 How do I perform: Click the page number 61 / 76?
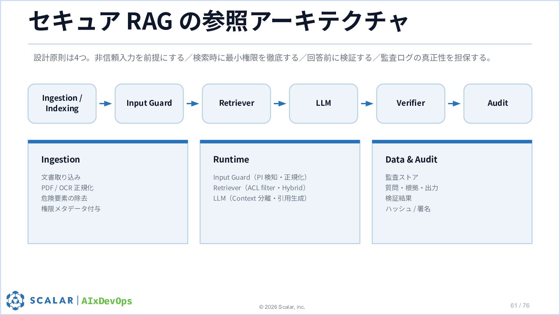(x=520, y=306)
